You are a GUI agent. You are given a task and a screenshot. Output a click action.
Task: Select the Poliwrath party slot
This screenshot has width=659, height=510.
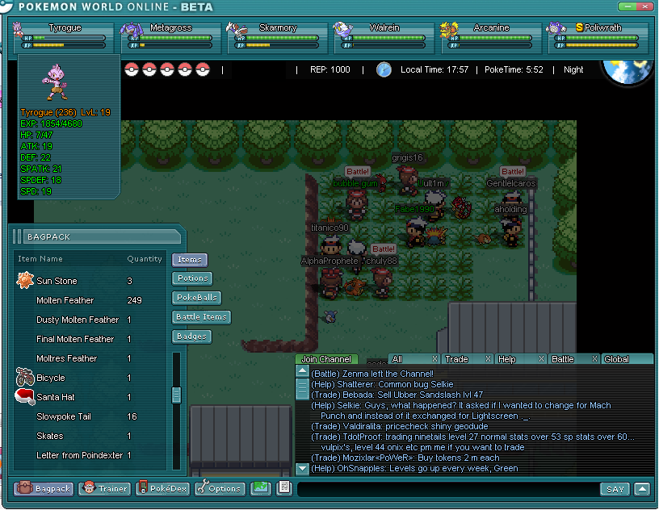click(598, 37)
